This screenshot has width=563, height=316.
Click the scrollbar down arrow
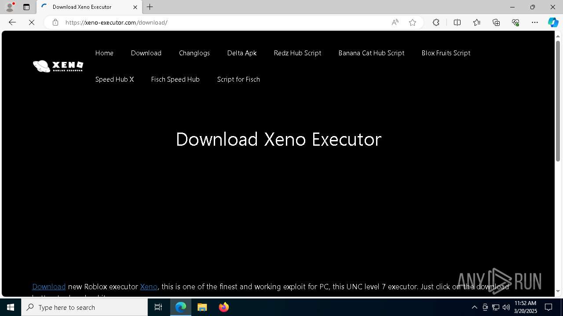[558, 291]
